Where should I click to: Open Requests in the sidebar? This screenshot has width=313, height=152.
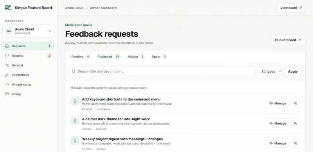coord(29,46)
